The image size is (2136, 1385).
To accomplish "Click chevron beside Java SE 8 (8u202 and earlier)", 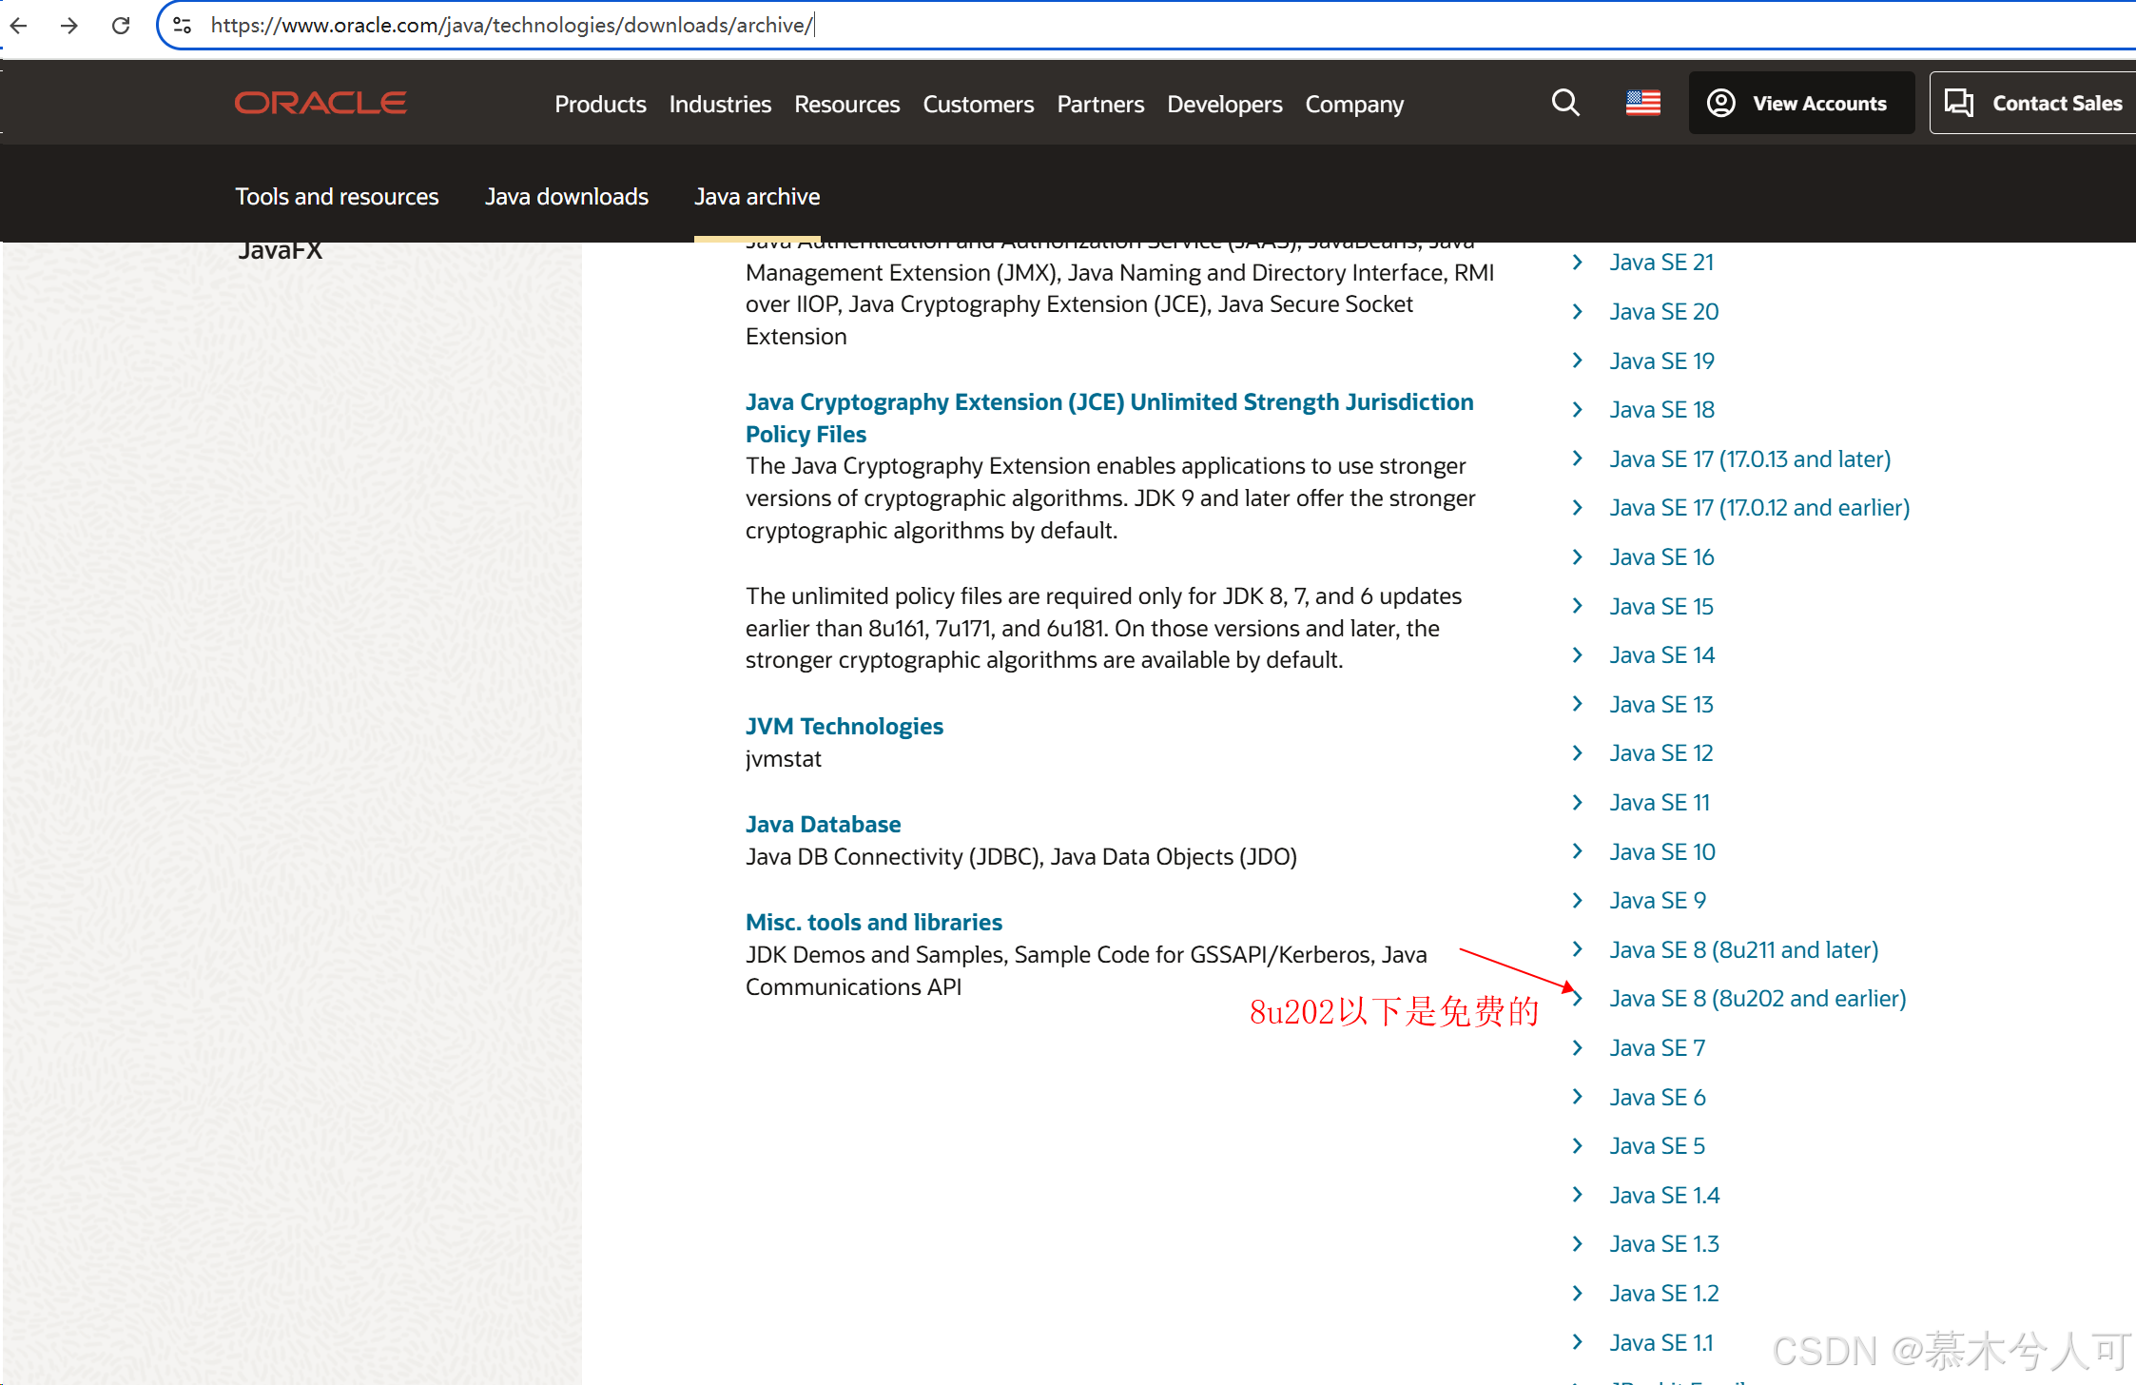I will pos(1578,998).
